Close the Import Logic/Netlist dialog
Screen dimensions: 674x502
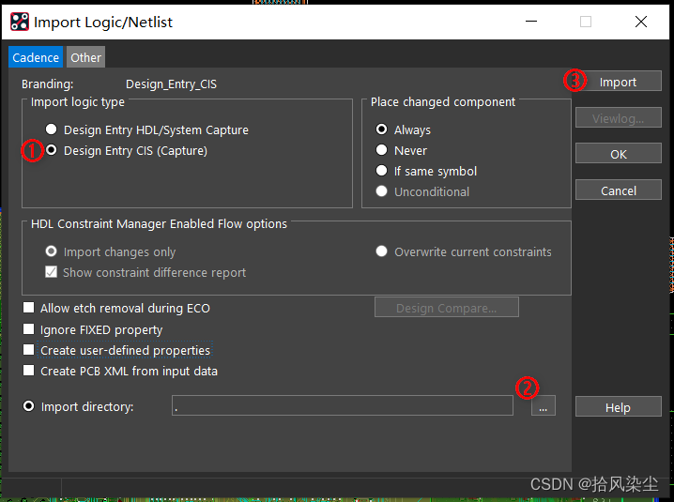[x=641, y=22]
